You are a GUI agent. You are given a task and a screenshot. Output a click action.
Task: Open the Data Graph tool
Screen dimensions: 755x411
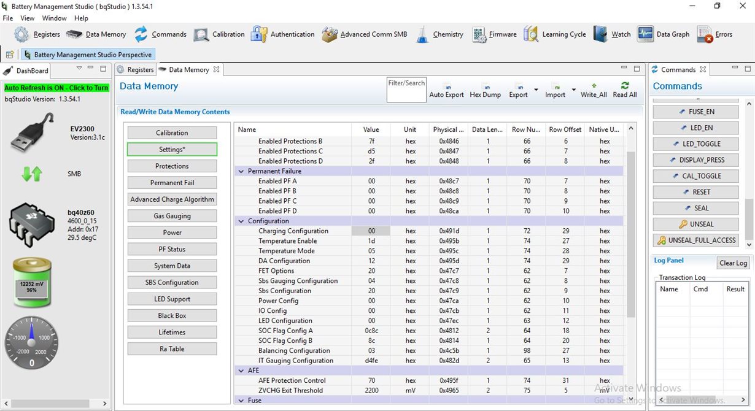pos(664,34)
